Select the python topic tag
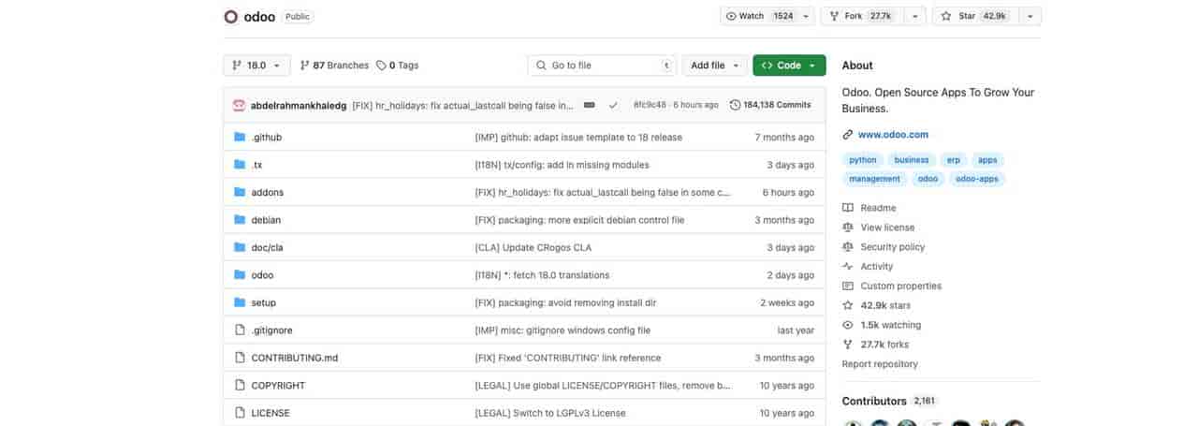1198x426 pixels. (863, 160)
